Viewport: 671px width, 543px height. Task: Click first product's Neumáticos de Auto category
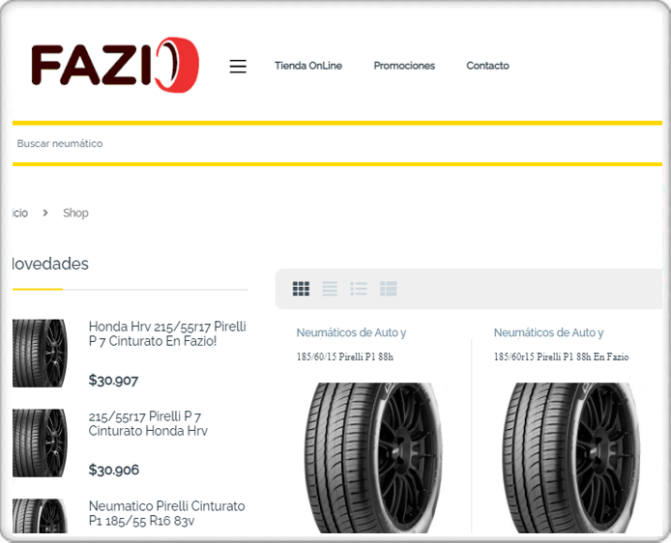(351, 333)
